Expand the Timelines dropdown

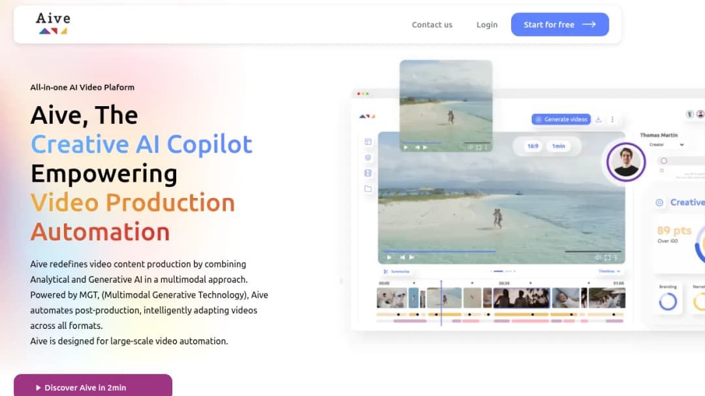[x=609, y=272]
